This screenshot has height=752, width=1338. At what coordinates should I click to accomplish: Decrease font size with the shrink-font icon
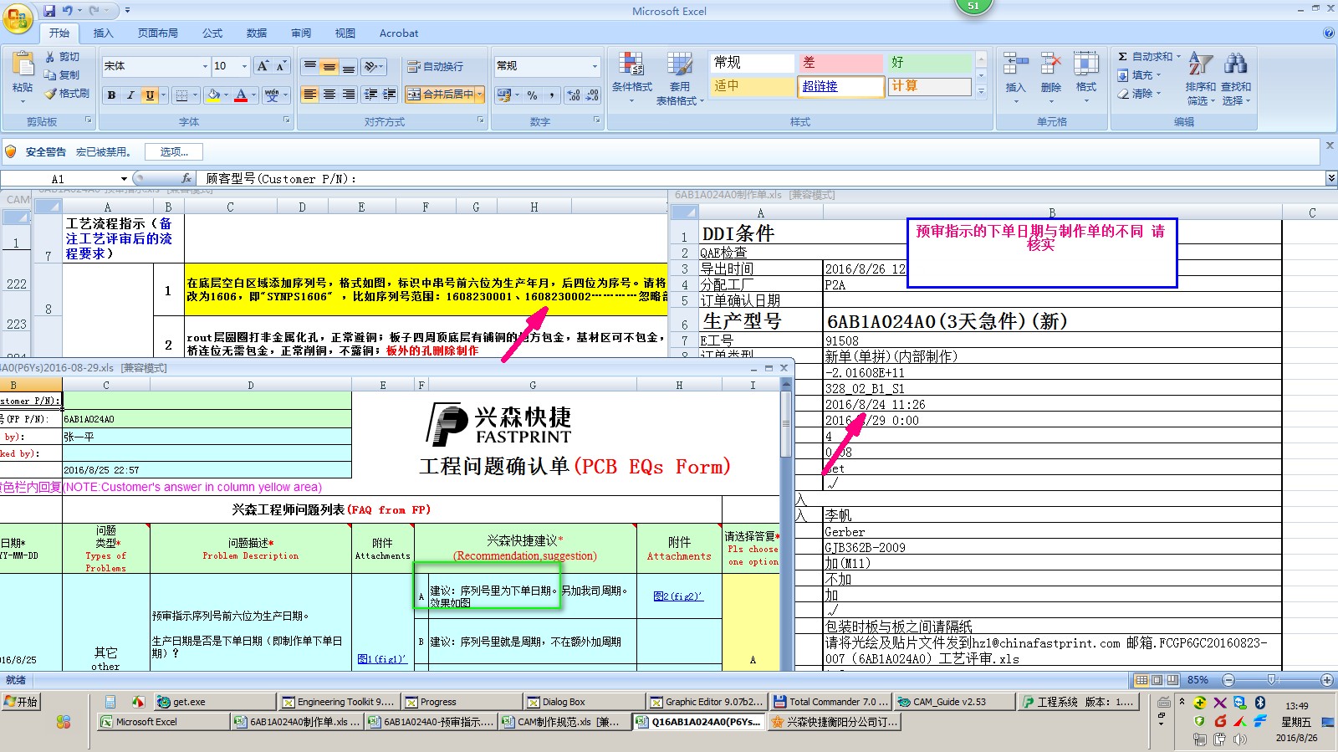[x=281, y=66]
